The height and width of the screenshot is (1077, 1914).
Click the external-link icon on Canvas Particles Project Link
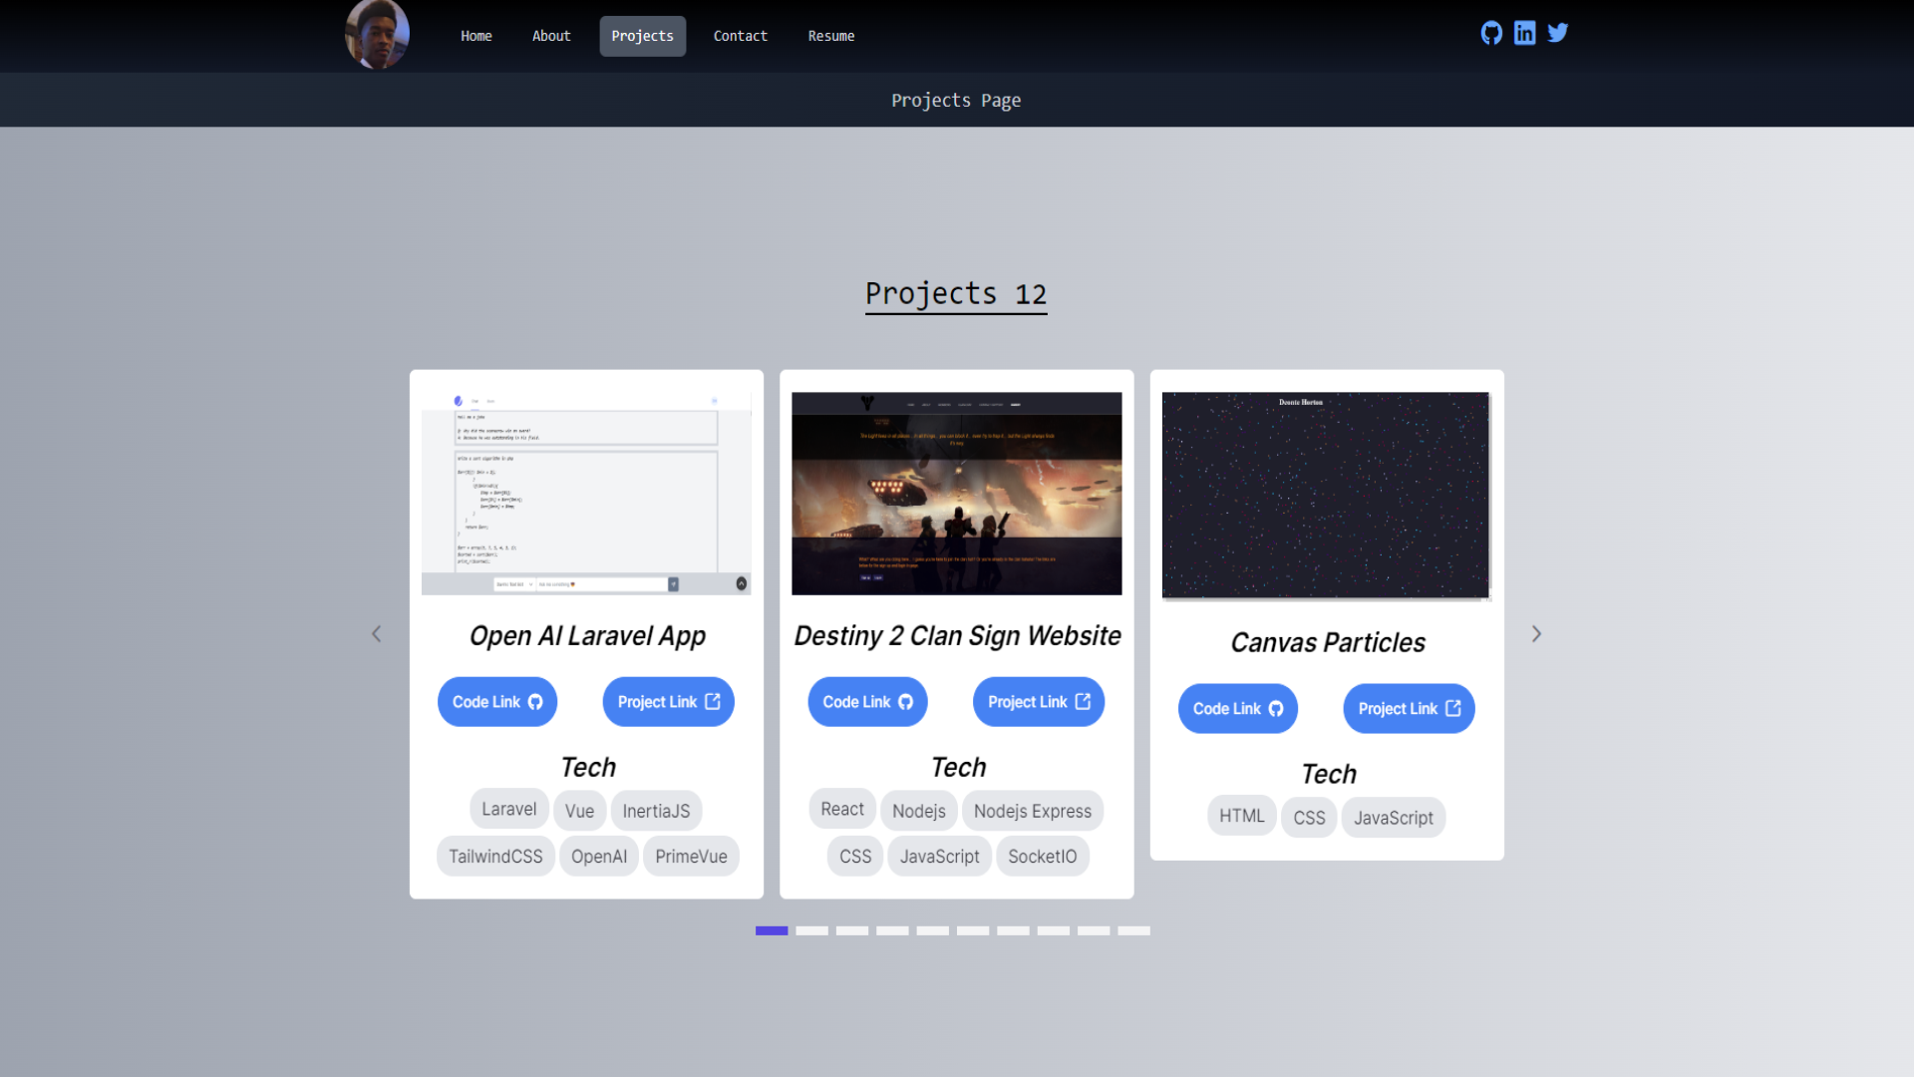point(1453,708)
